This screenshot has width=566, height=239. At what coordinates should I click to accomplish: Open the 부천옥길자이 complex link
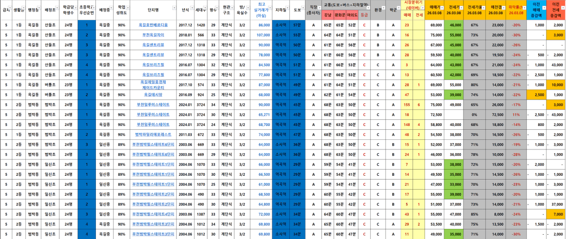point(153,35)
